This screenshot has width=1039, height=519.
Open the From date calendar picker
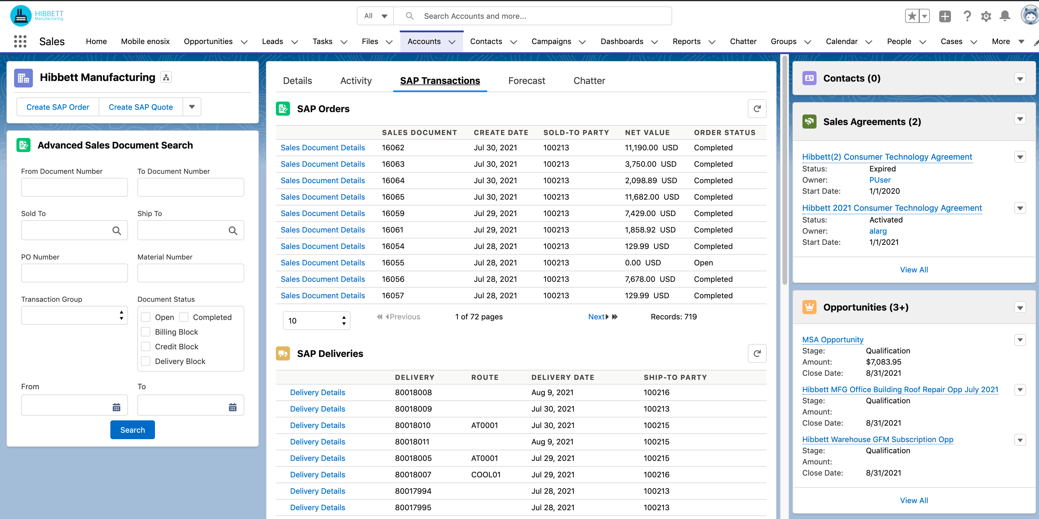coord(117,407)
